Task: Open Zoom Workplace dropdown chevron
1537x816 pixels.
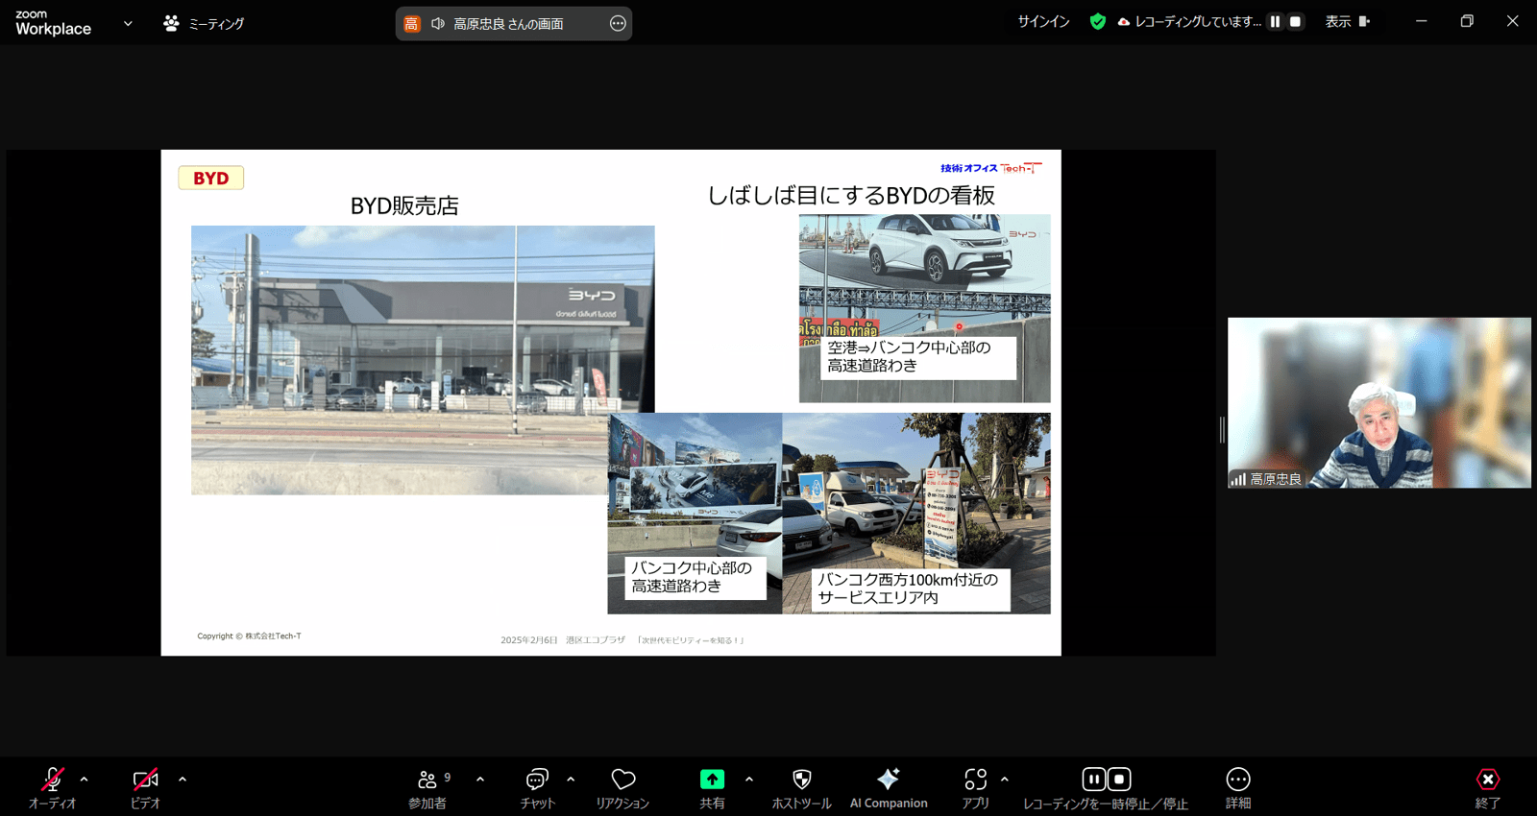Action: click(128, 23)
